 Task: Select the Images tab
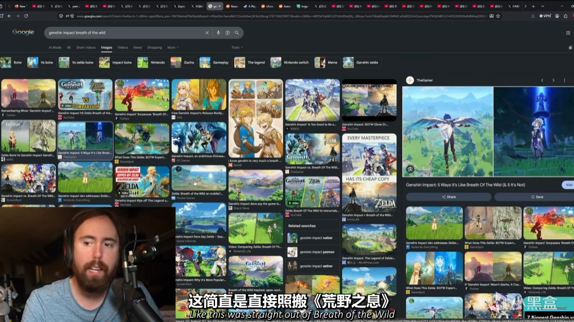coord(106,48)
